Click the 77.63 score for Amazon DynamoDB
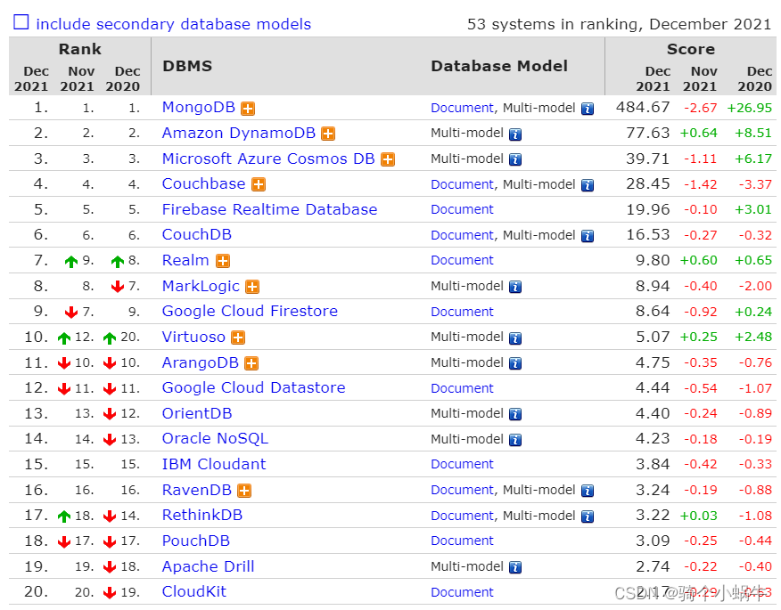This screenshot has height=610, width=781. [647, 133]
